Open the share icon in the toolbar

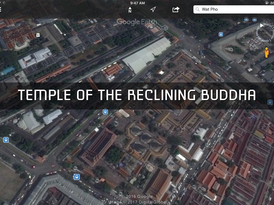pos(176,10)
